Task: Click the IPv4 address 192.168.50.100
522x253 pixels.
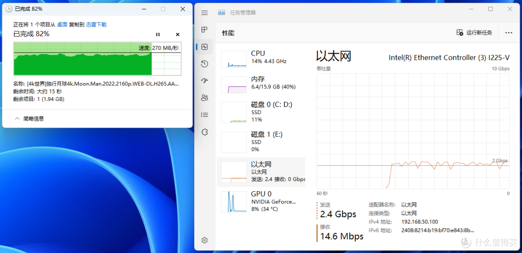Action: point(420,222)
